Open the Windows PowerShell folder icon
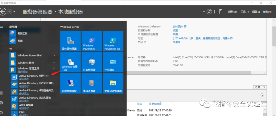The width and height of the screenshot is (276, 116). coord(13,55)
